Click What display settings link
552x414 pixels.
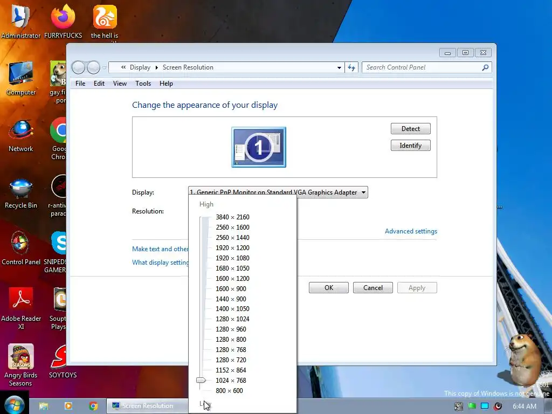click(x=160, y=263)
